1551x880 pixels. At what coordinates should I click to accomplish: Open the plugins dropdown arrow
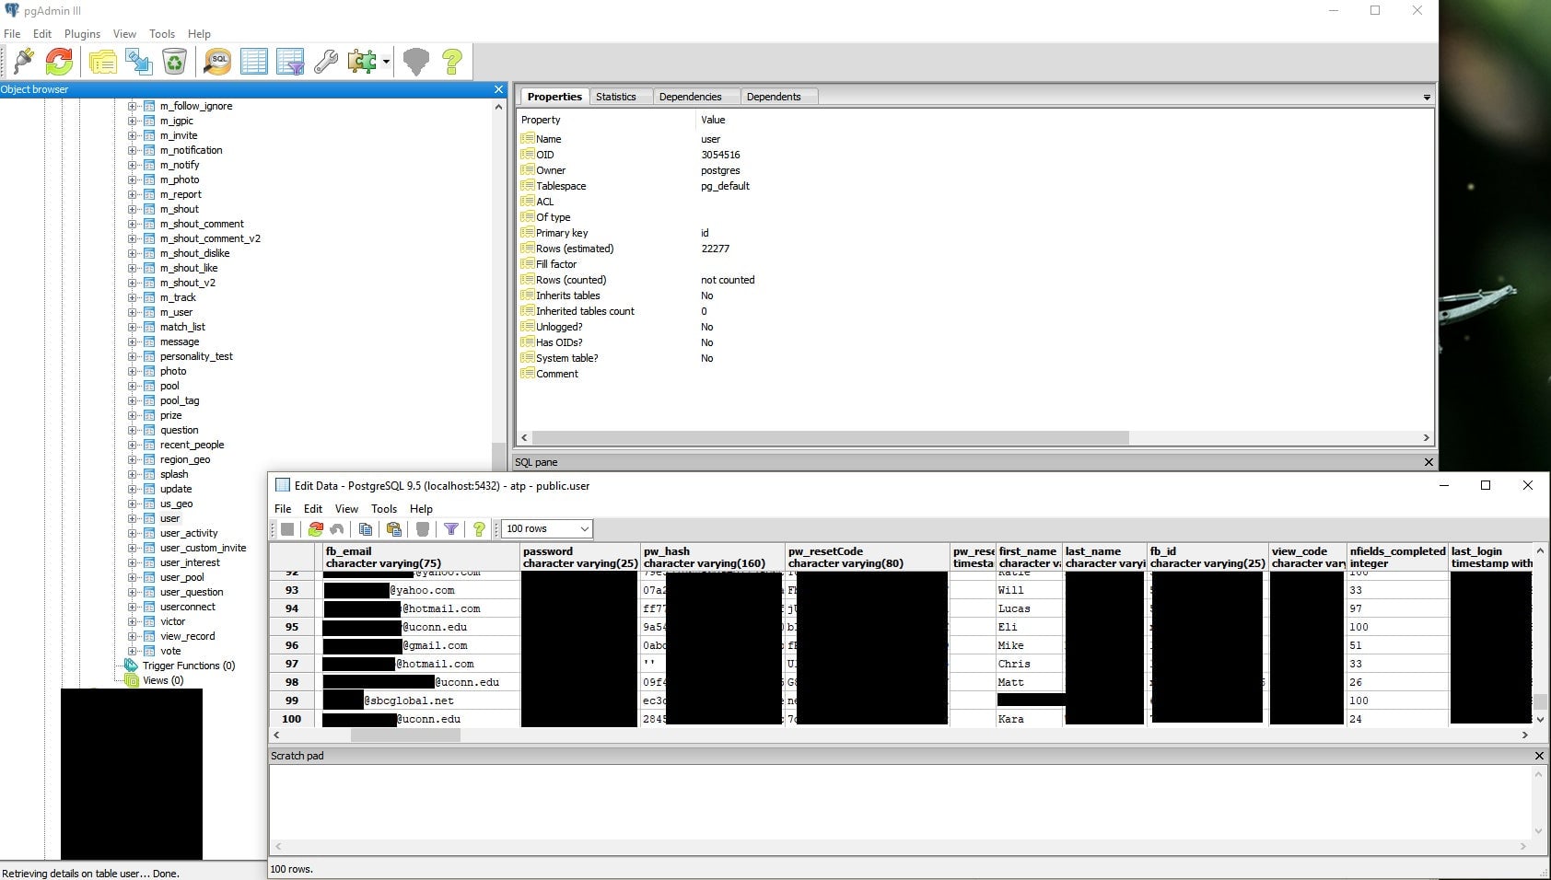385,62
